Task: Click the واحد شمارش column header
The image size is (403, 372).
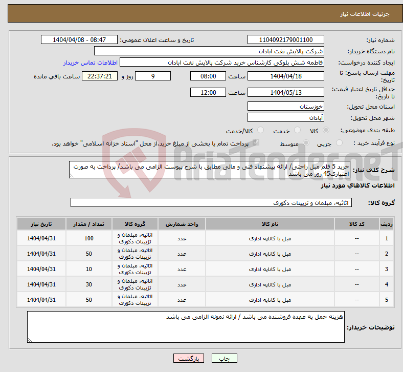Action: (x=182, y=224)
